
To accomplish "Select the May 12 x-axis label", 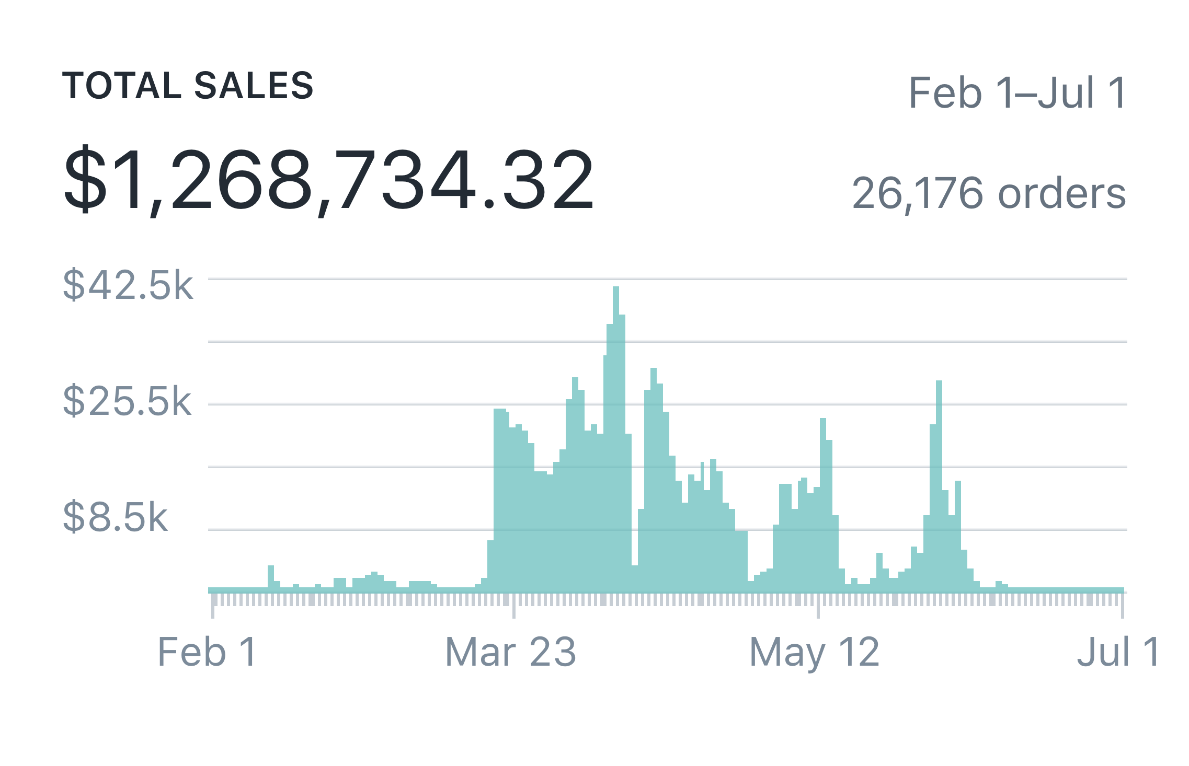I will point(814,652).
